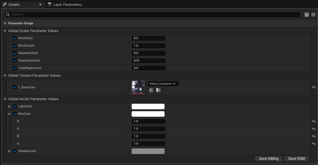Click the RimColor R channel value field
The height and width of the screenshot is (165, 318).
pos(149,121)
